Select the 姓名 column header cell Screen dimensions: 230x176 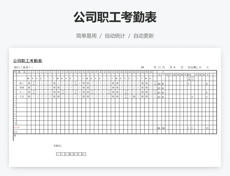pyautogui.click(x=22, y=72)
